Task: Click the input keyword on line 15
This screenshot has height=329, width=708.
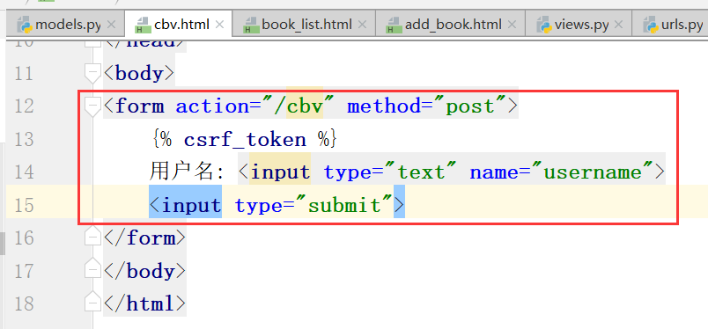Action: (191, 205)
